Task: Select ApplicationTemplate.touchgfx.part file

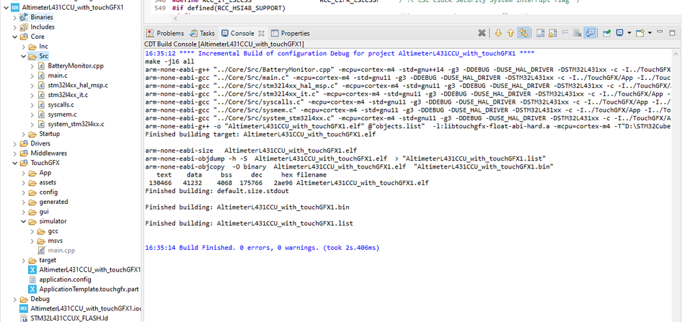Action: (83, 289)
